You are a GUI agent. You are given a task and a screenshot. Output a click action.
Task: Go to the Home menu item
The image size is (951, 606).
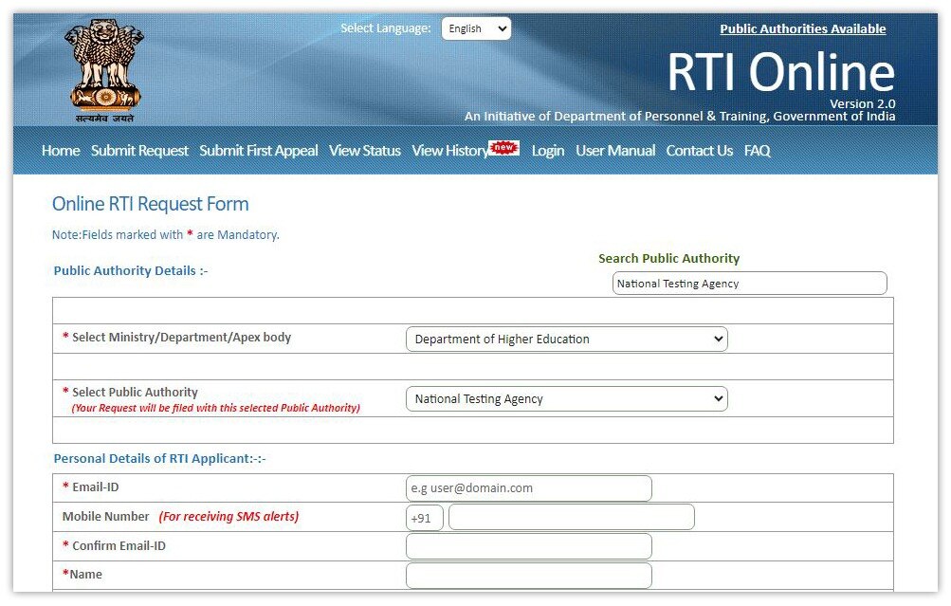(x=61, y=151)
